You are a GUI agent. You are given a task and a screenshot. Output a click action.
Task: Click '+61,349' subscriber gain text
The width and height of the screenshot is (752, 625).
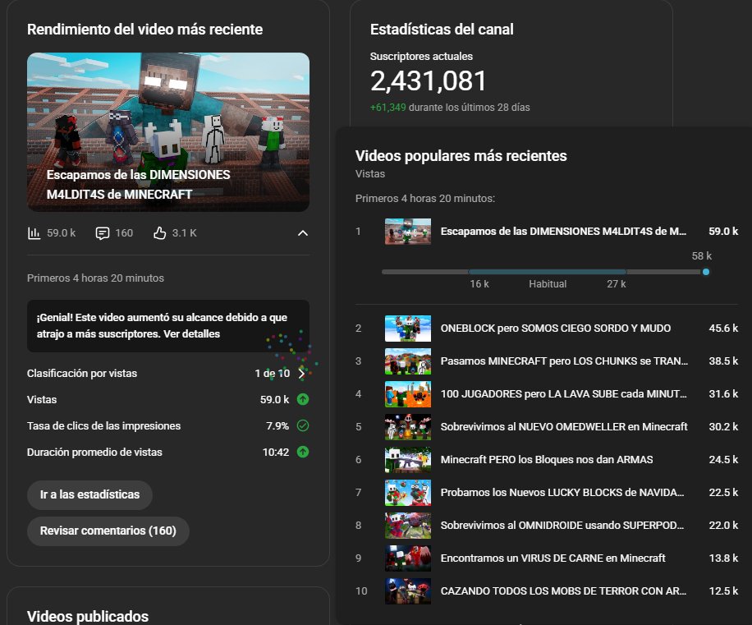pos(388,108)
